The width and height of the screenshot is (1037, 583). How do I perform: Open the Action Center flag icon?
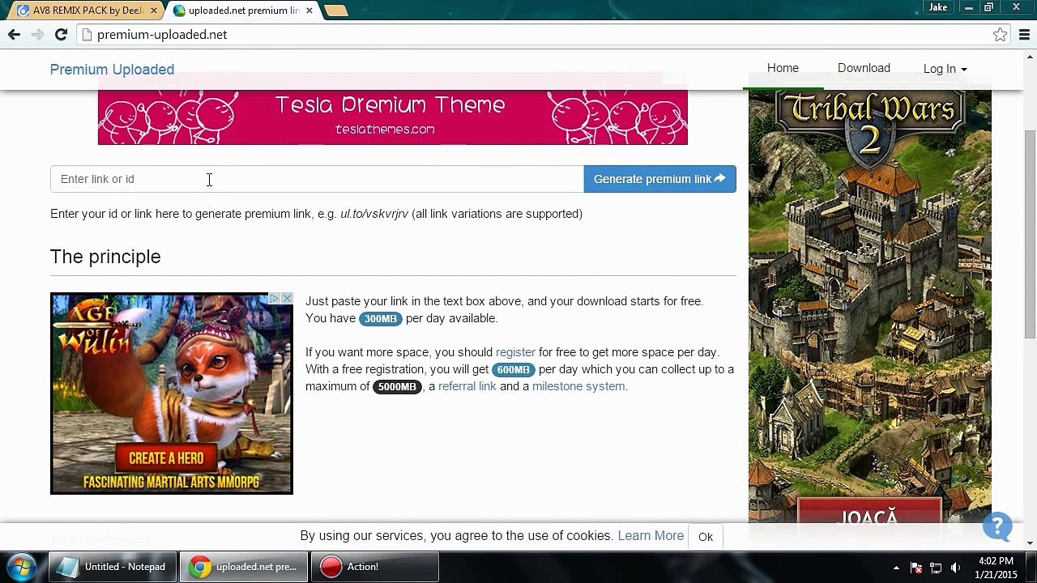click(916, 568)
